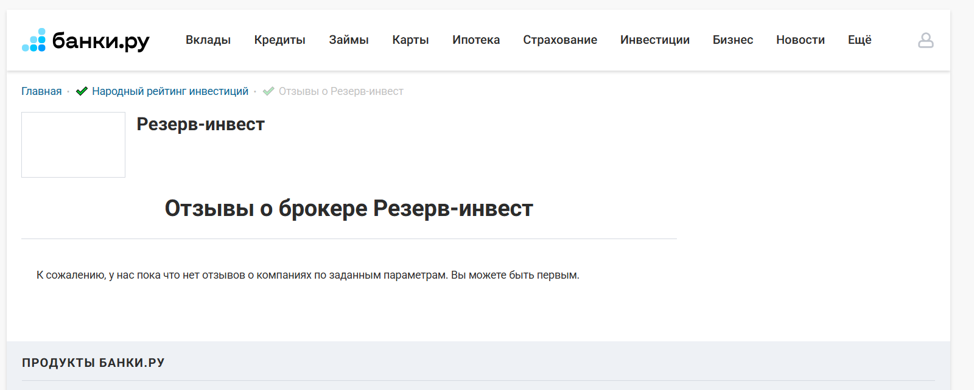Go to Главная breadcrumb link

click(41, 91)
